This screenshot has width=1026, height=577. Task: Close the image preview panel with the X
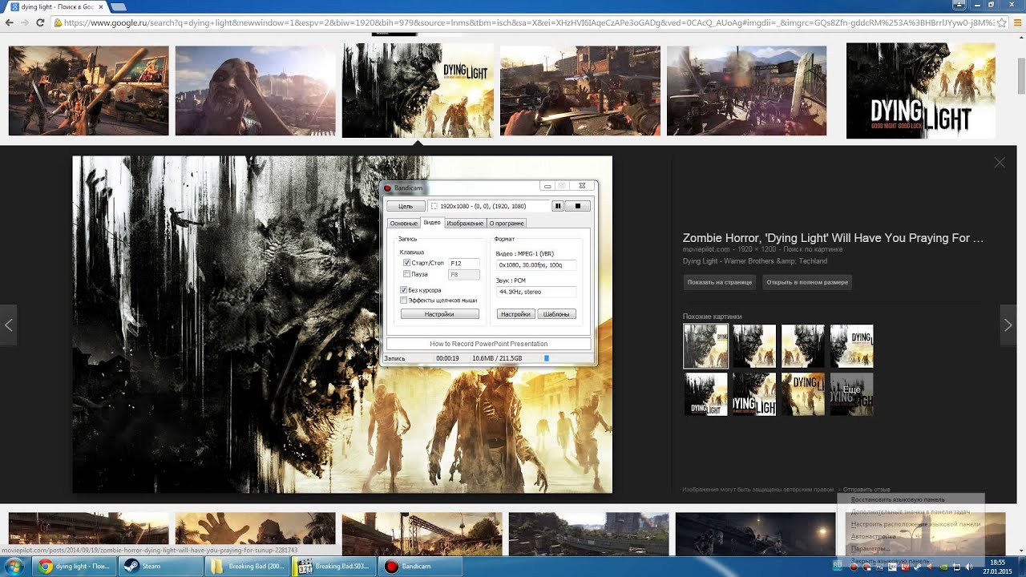coord(1000,163)
